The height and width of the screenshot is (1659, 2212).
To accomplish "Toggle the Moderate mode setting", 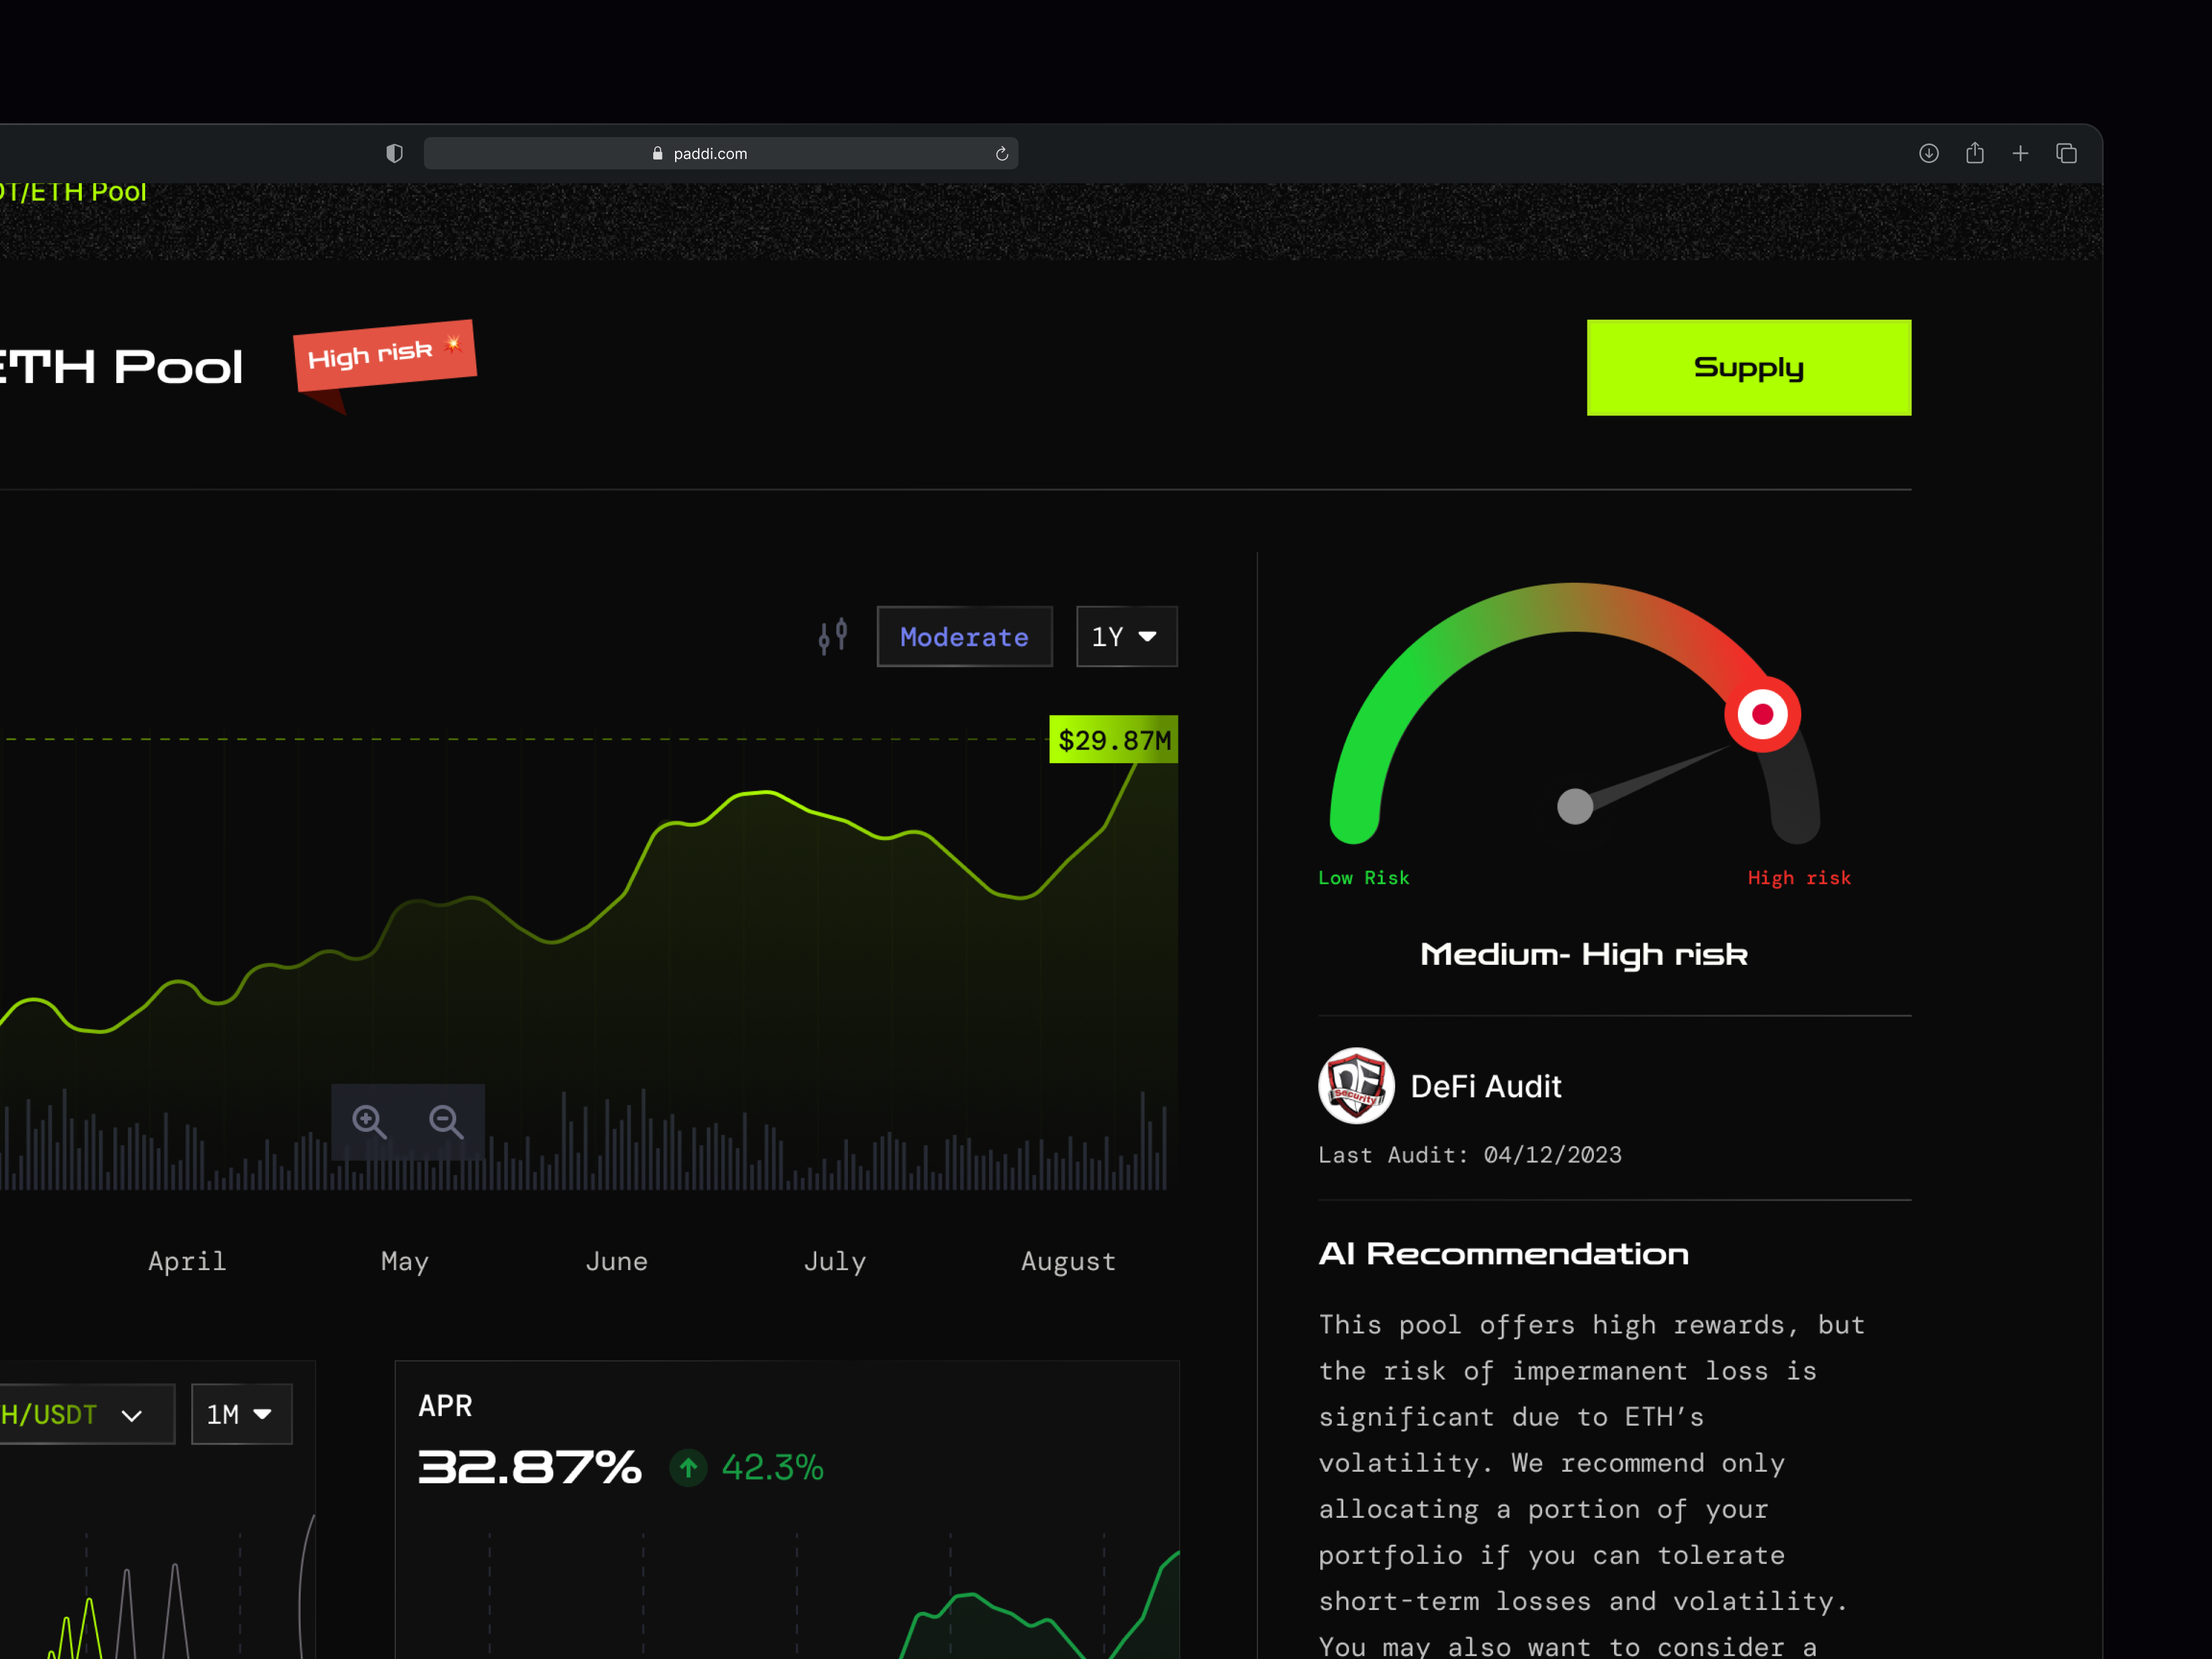I will coord(964,636).
